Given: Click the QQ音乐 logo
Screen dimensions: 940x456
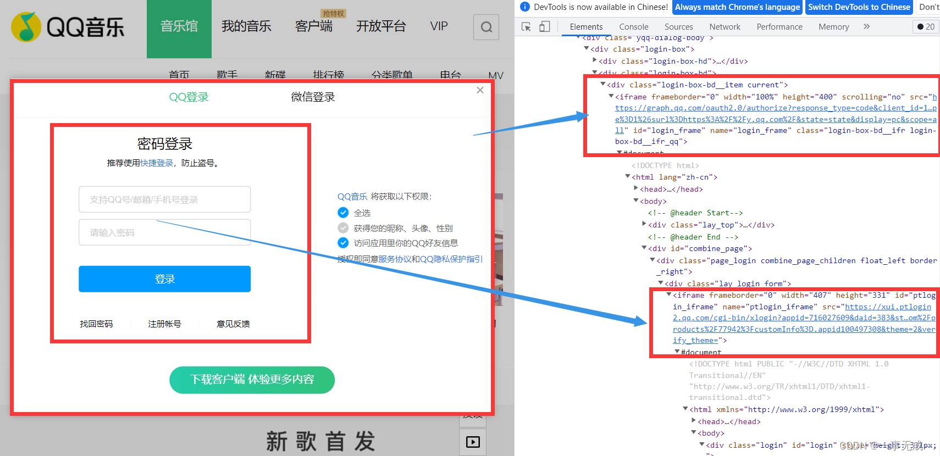Looking at the screenshot, I should click(x=68, y=27).
